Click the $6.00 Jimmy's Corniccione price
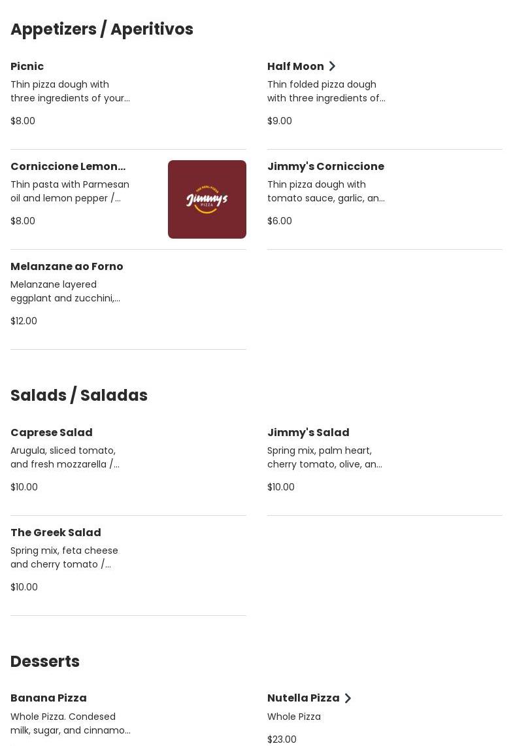This screenshot has width=513, height=746. 280,221
